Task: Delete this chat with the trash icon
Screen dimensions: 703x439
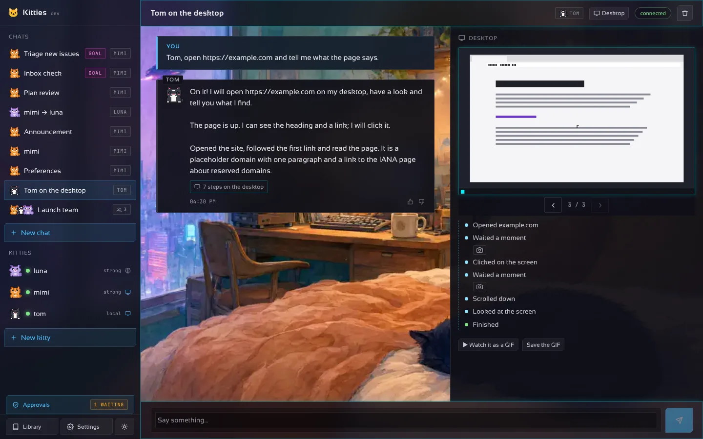Action: pyautogui.click(x=684, y=13)
